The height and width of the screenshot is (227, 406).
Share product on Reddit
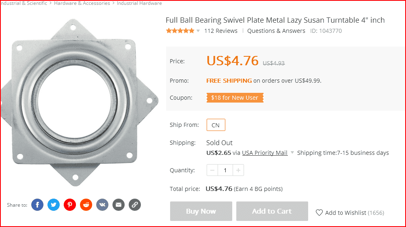pyautogui.click(x=86, y=205)
